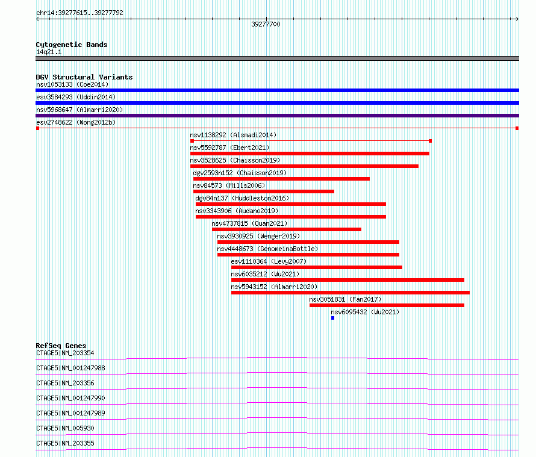Viewport: 536px width, 457px height.
Task: Open gene CTAGE5|NM_001247988 label
Action: tap(70, 368)
